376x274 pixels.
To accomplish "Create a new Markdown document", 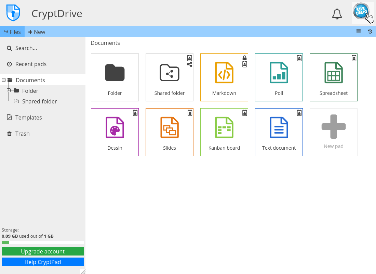I will pos(224,77).
